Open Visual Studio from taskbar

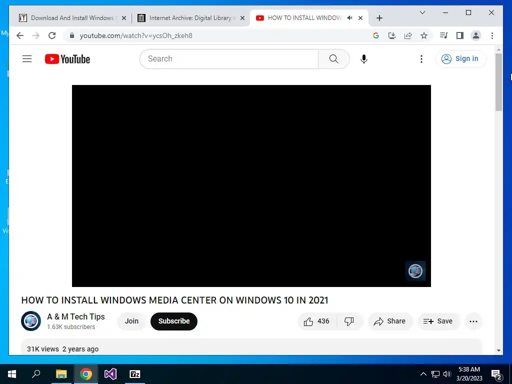click(x=110, y=374)
